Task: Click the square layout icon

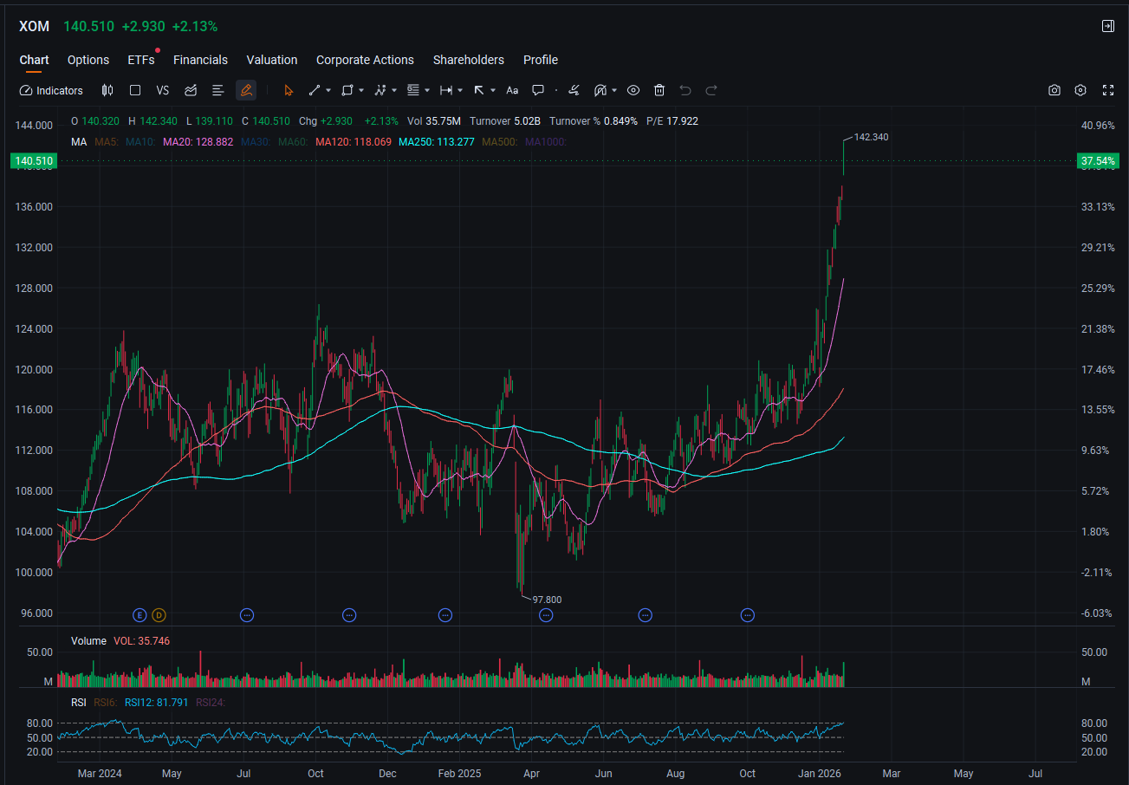Action: [x=135, y=90]
